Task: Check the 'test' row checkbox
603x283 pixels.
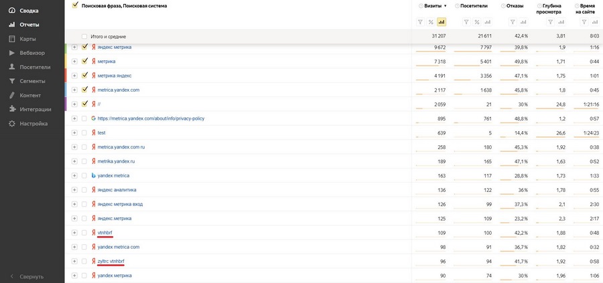Action: click(84, 132)
